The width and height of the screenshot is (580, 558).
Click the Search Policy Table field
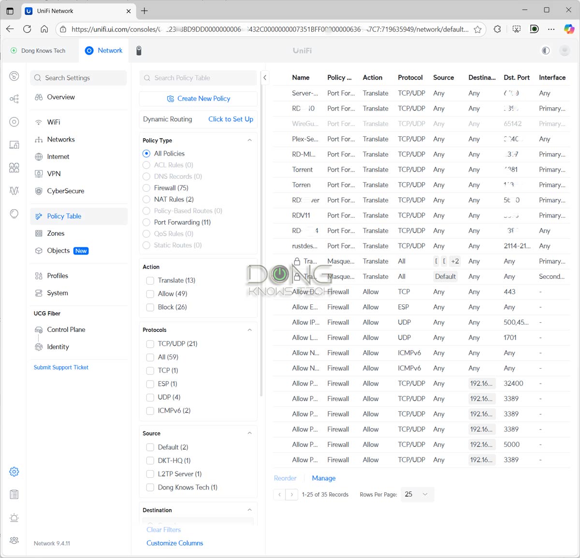[198, 78]
